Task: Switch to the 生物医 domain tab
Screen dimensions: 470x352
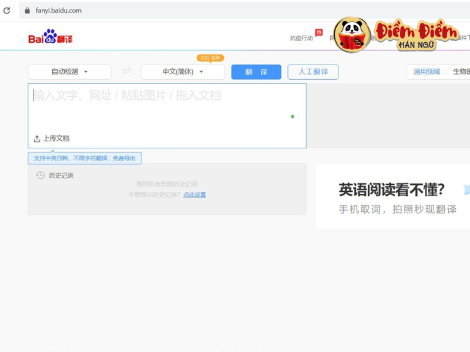Action: coord(461,72)
